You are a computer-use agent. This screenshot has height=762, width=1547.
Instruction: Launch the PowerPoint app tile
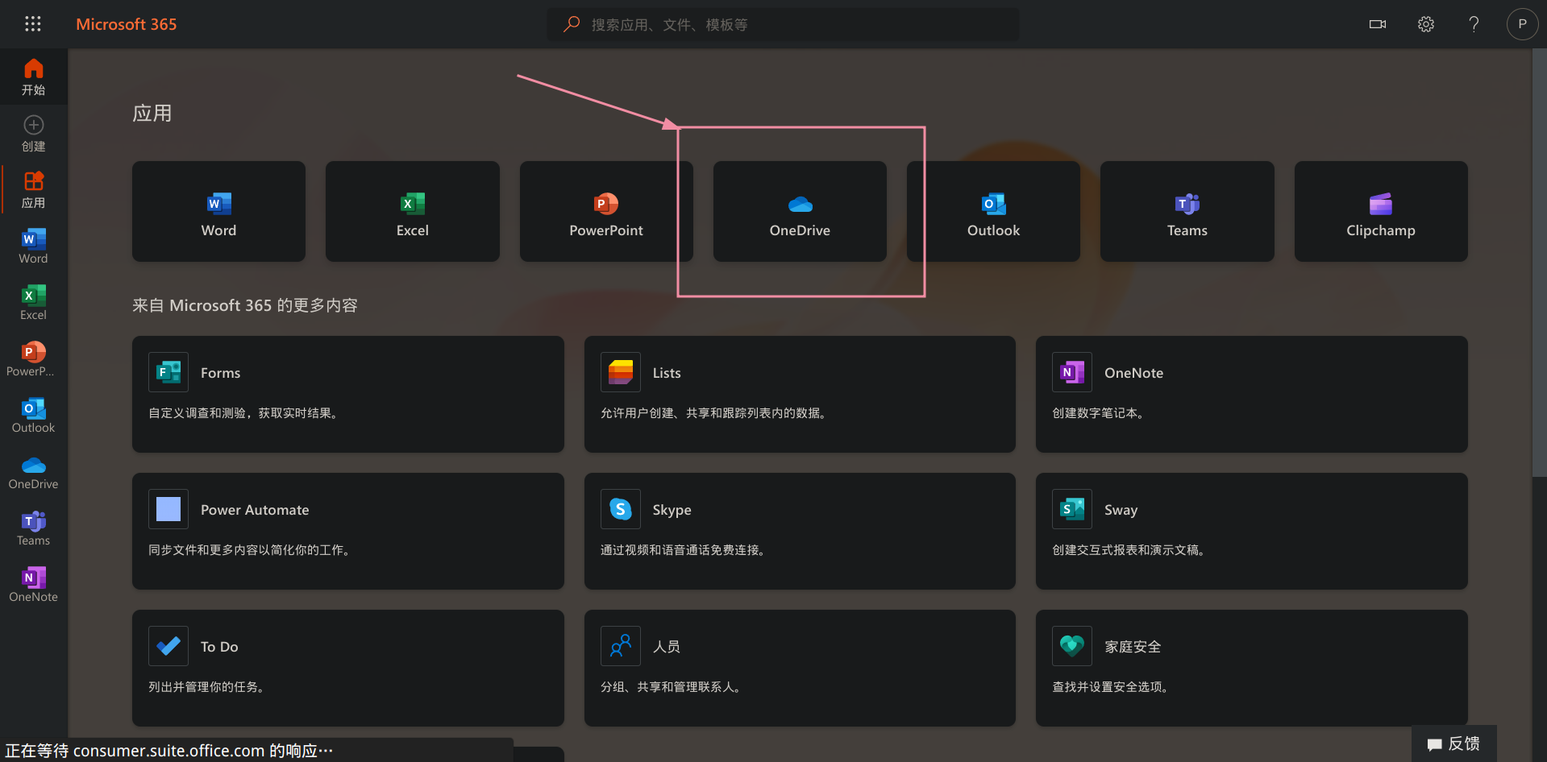click(x=606, y=211)
